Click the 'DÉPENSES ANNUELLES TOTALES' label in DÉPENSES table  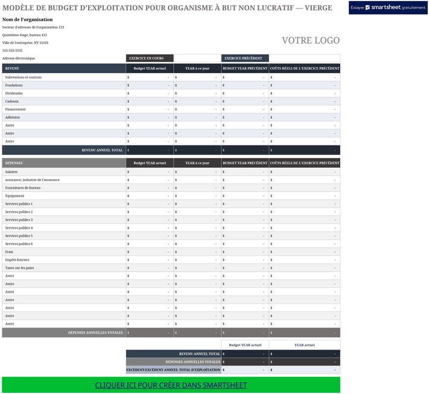click(x=95, y=332)
